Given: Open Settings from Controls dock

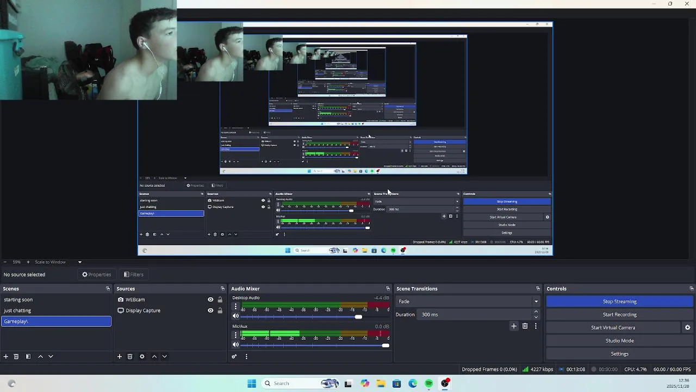Looking at the screenshot, I should [619, 354].
